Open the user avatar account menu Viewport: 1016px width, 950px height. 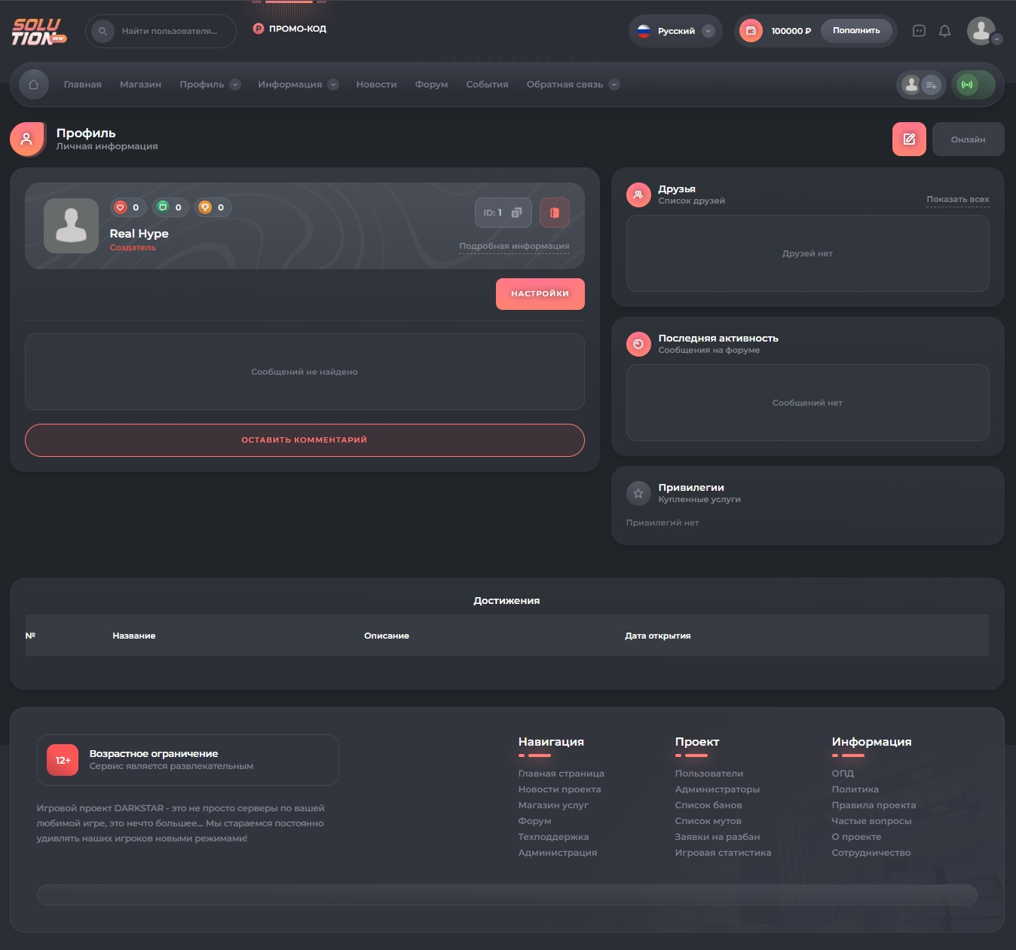(x=983, y=31)
